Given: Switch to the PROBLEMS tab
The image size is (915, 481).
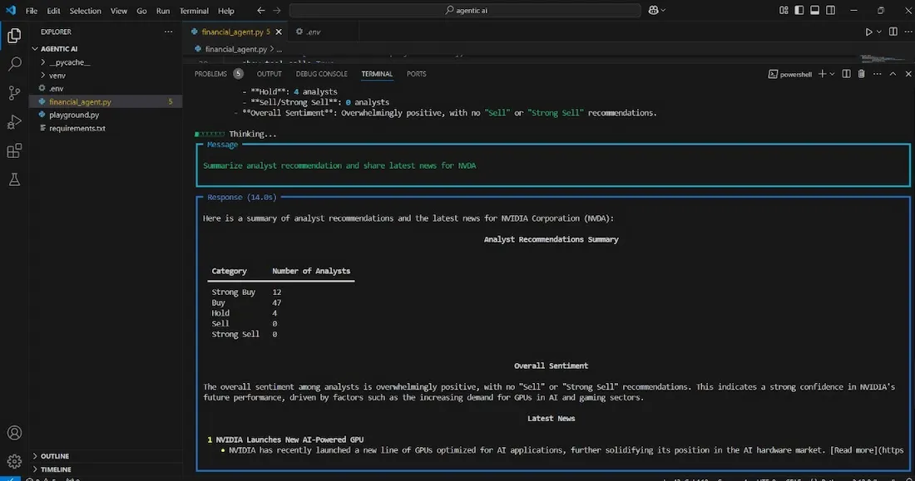Looking at the screenshot, I should 210,74.
